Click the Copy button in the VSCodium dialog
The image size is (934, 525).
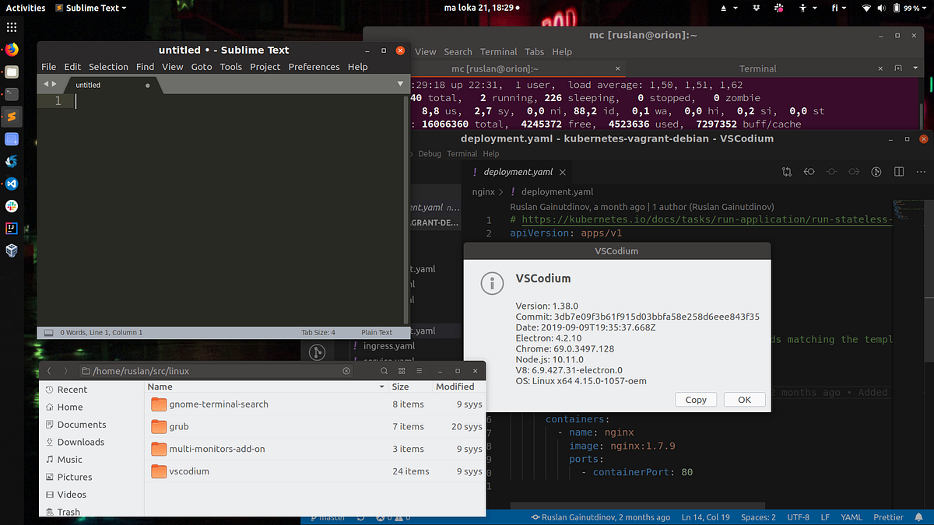pyautogui.click(x=695, y=399)
